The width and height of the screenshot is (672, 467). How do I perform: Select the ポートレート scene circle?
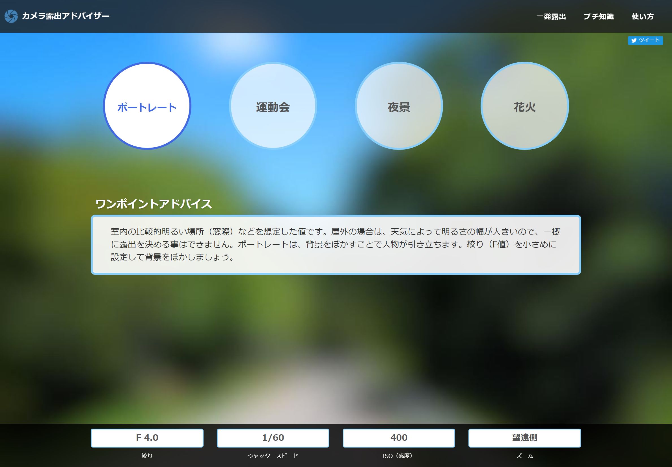[x=147, y=106]
